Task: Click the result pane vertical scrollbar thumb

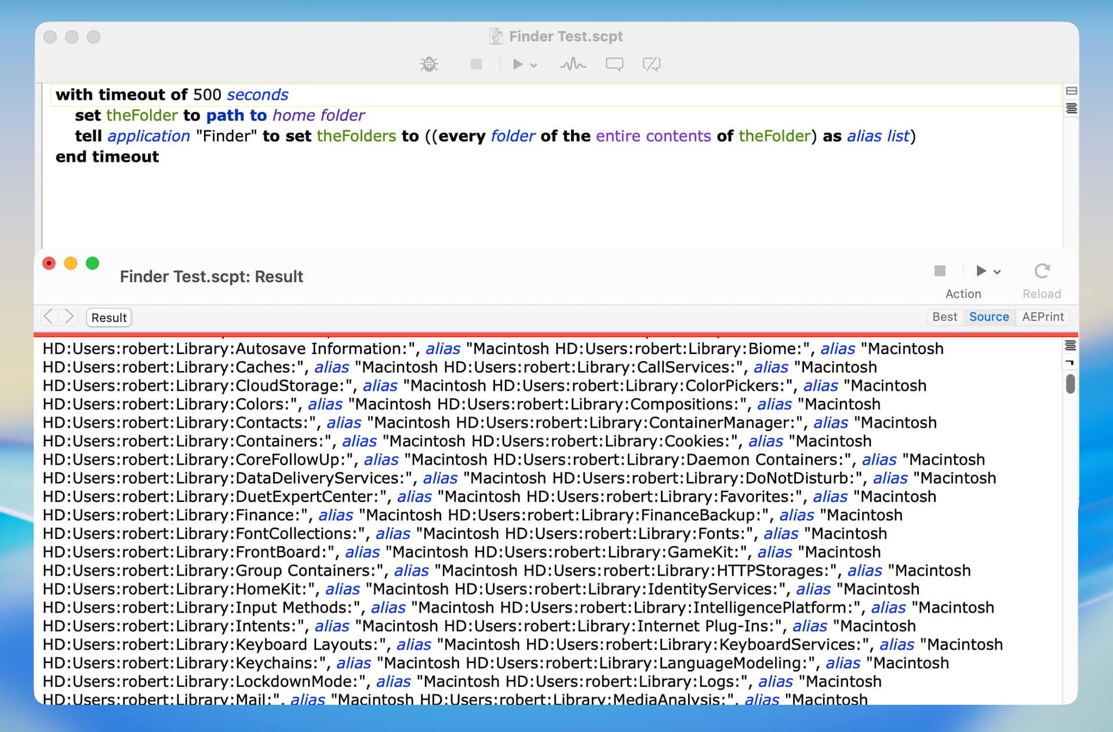Action: pyautogui.click(x=1070, y=384)
